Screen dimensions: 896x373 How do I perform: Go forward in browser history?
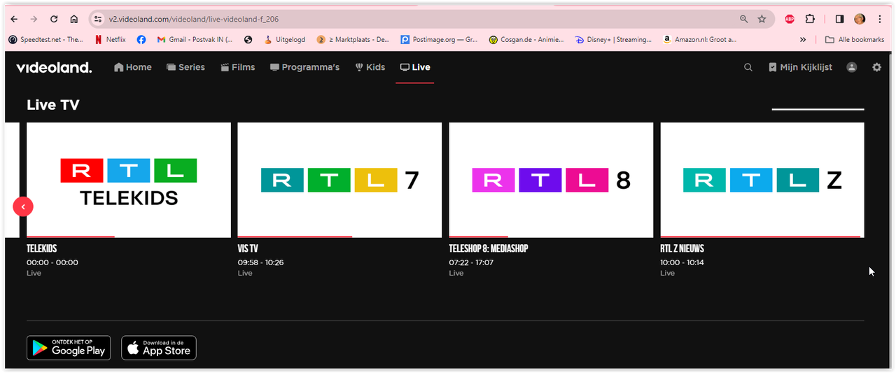(x=34, y=19)
